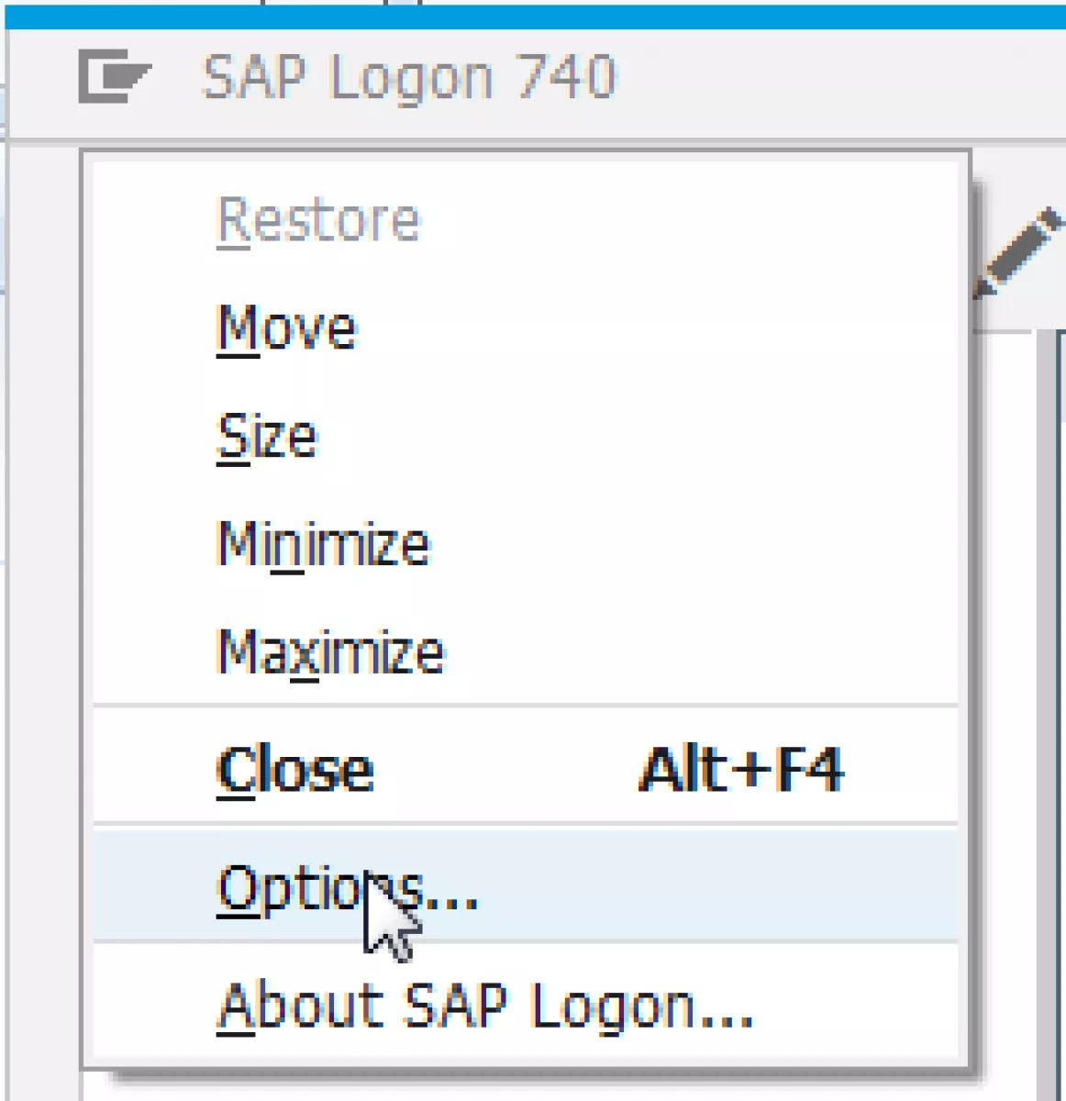Open the Options... menu entry
1066x1101 pixels.
click(526, 886)
